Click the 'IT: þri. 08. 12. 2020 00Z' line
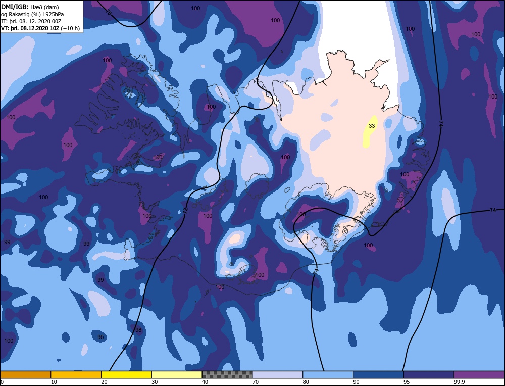 [x=31, y=21]
